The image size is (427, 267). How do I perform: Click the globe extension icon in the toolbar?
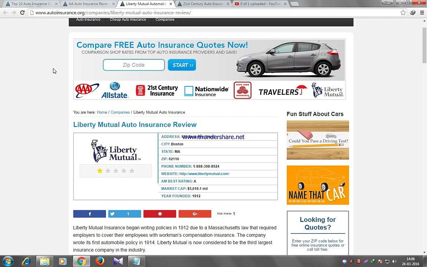[x=413, y=13]
